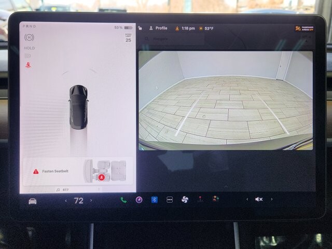Tap the 87.7 radio station label

pos(66,190)
